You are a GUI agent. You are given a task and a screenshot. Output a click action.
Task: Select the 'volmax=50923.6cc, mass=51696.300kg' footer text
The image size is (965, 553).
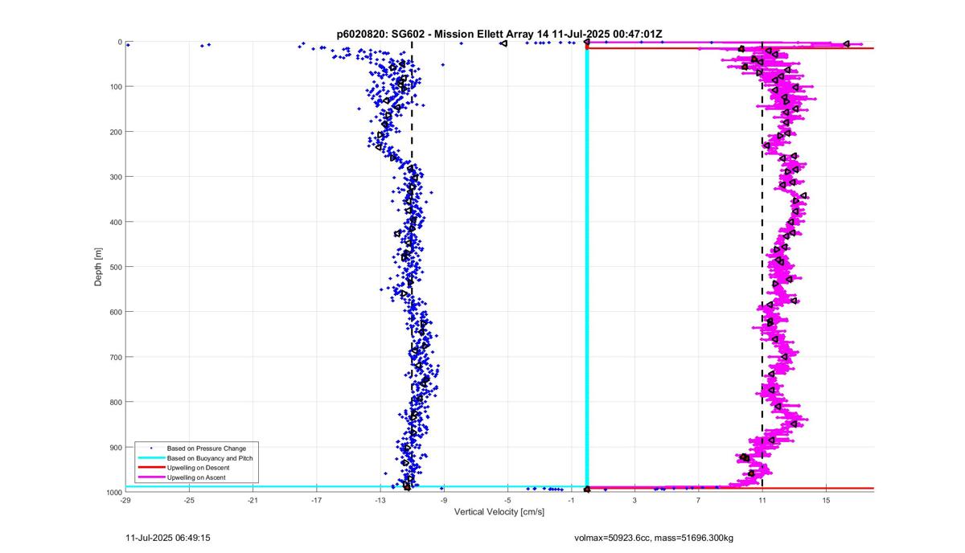pyautogui.click(x=654, y=538)
